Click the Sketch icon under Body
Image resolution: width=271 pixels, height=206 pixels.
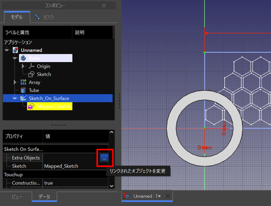pyautogui.click(x=31, y=74)
